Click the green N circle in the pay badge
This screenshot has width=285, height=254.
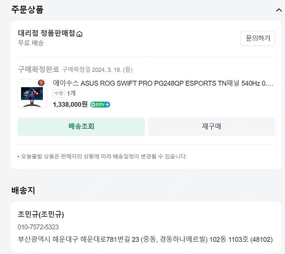tap(93, 104)
